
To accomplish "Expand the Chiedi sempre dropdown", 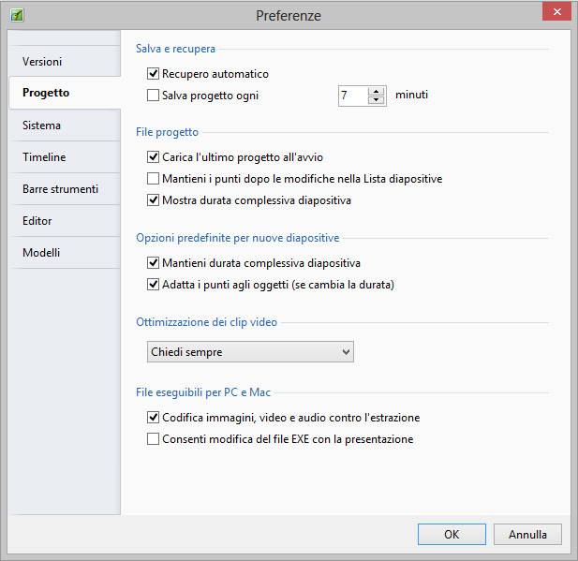I will point(250,352).
